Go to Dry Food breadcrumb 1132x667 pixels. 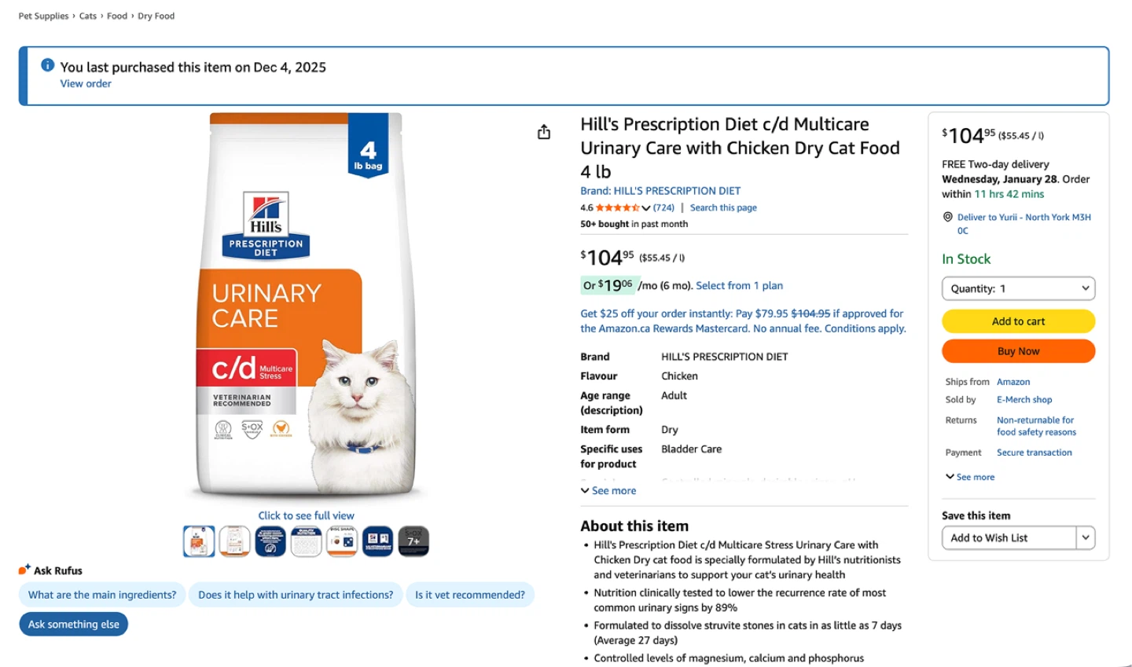(x=156, y=16)
